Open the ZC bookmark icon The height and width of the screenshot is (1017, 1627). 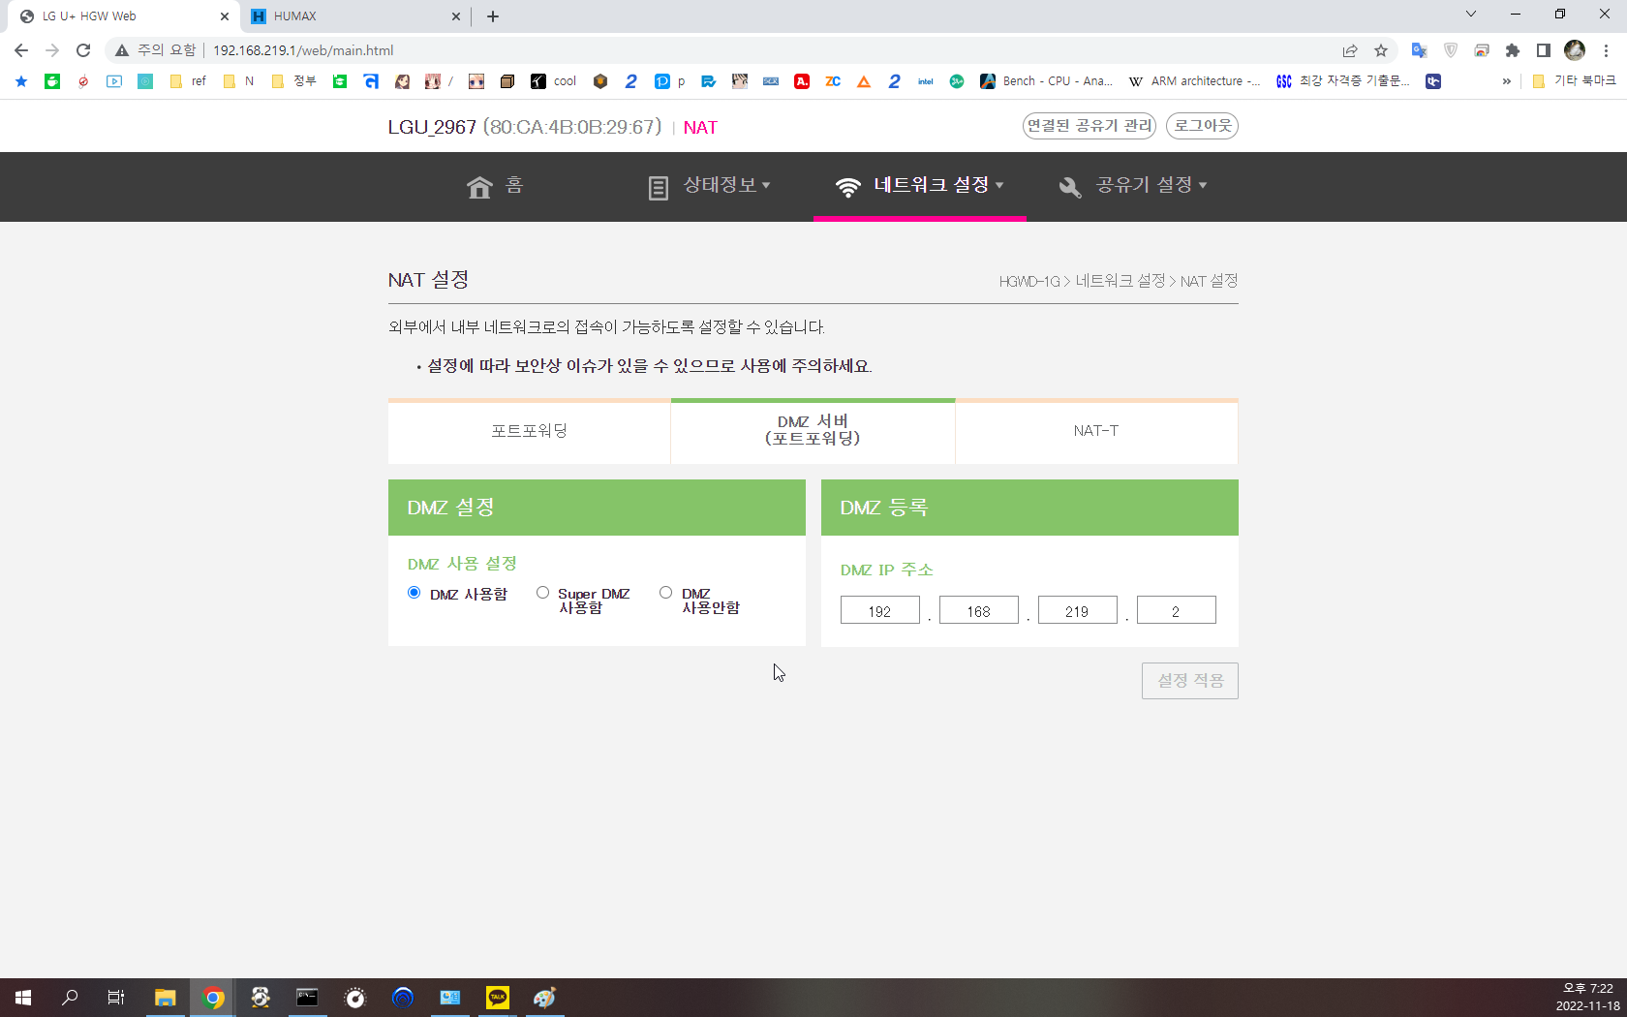pyautogui.click(x=833, y=81)
